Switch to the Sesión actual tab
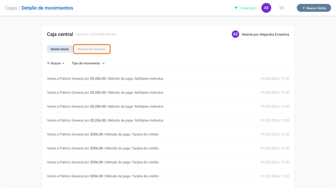 click(59, 49)
